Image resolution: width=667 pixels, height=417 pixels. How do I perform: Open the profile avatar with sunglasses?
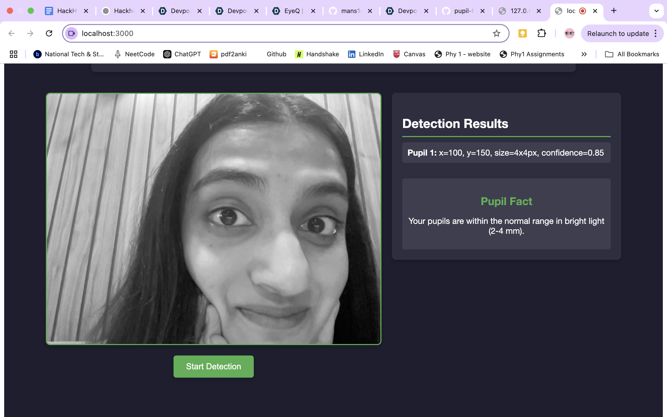pyautogui.click(x=569, y=33)
